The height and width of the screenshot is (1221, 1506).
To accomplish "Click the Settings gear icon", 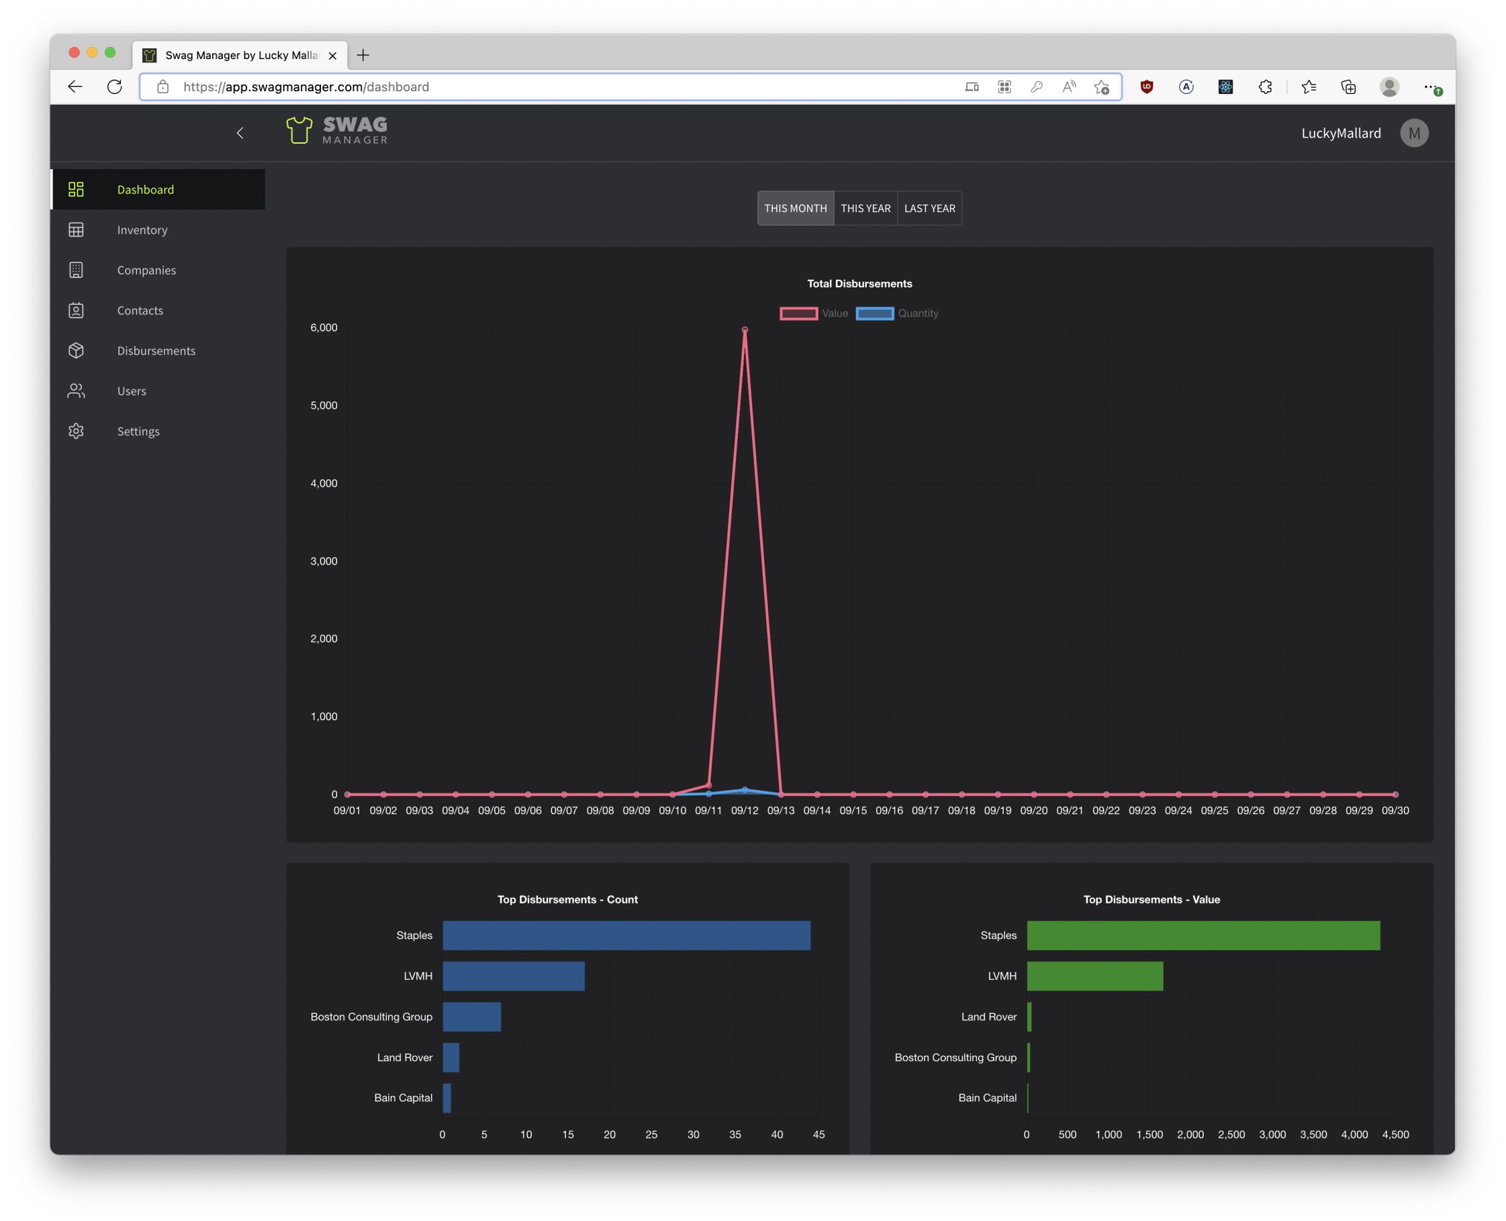I will 76,431.
